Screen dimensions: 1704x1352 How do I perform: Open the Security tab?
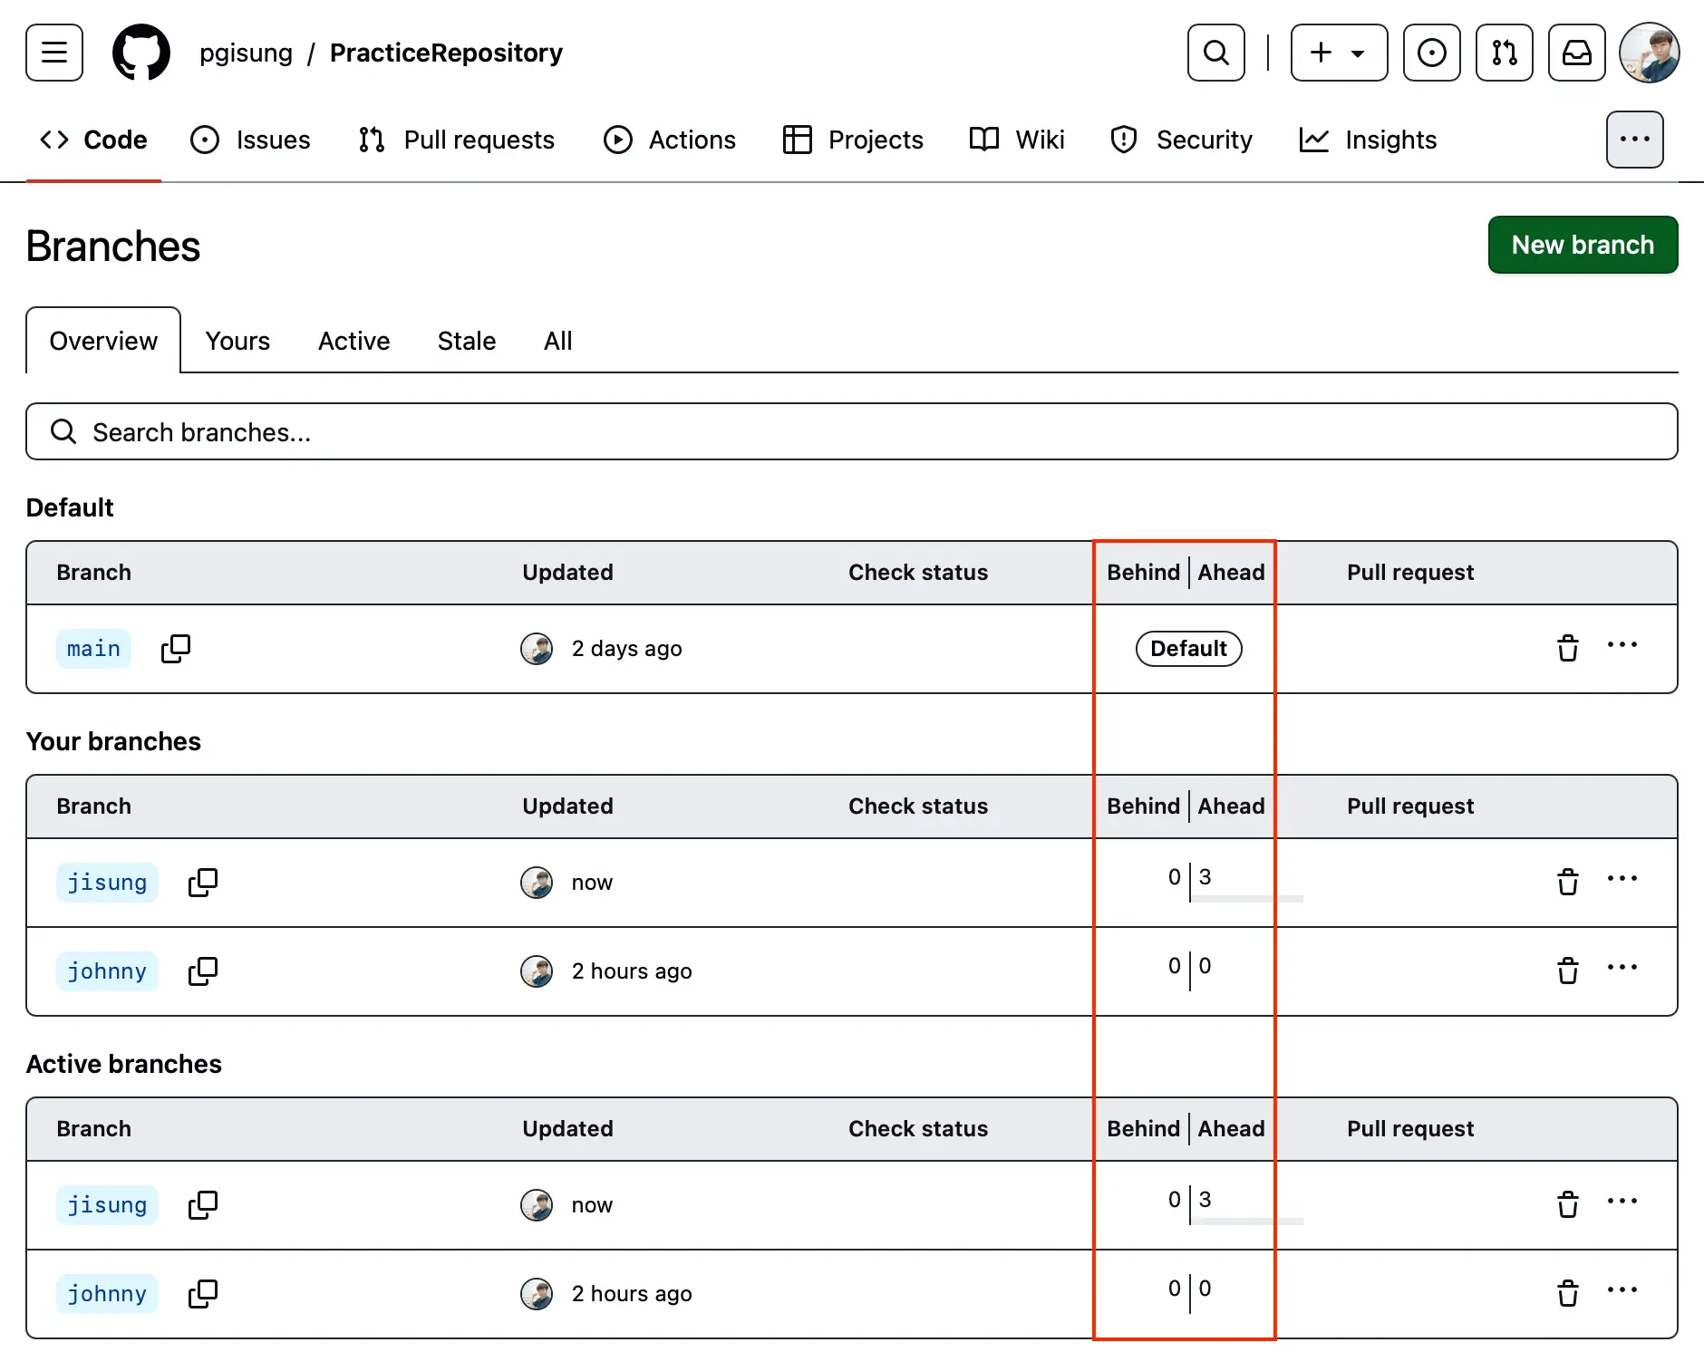(1181, 140)
